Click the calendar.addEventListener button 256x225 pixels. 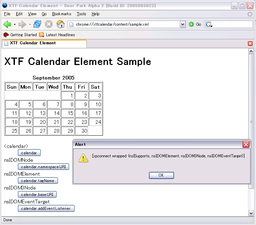click(46, 208)
